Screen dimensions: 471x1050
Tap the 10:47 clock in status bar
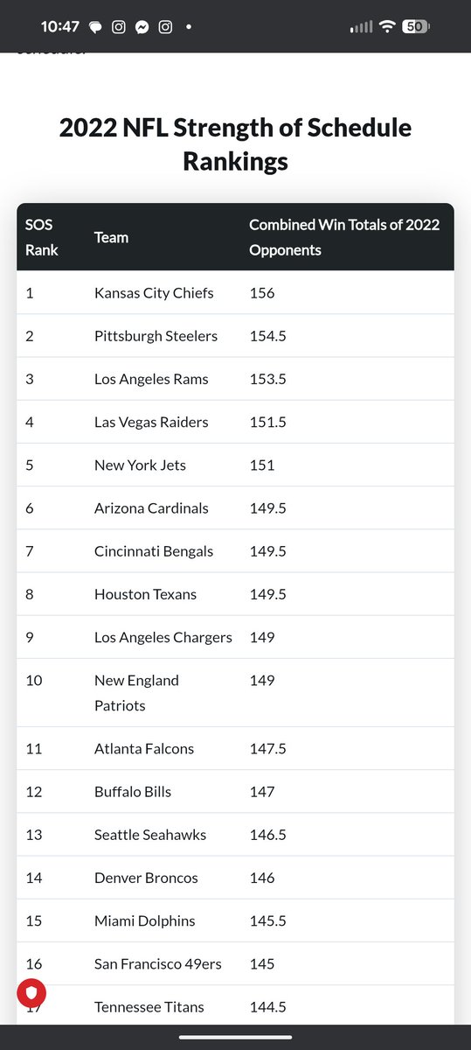coord(60,27)
